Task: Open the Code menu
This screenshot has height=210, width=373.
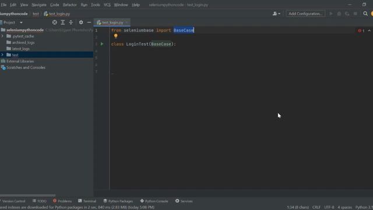Action: pos(54,5)
